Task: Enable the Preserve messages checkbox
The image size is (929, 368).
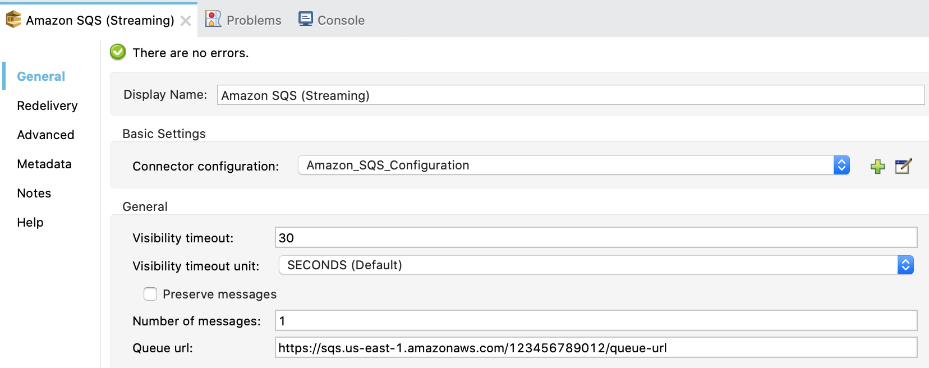Action: 150,293
